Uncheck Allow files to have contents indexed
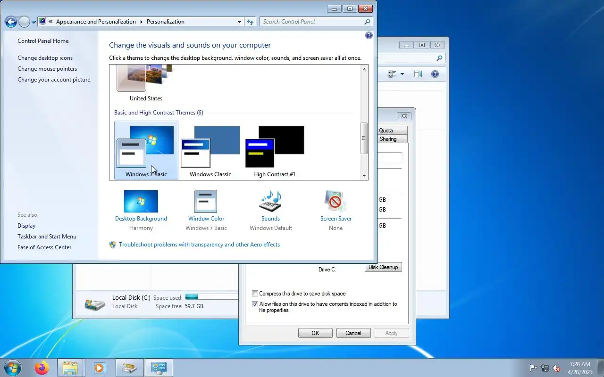 tap(255, 304)
